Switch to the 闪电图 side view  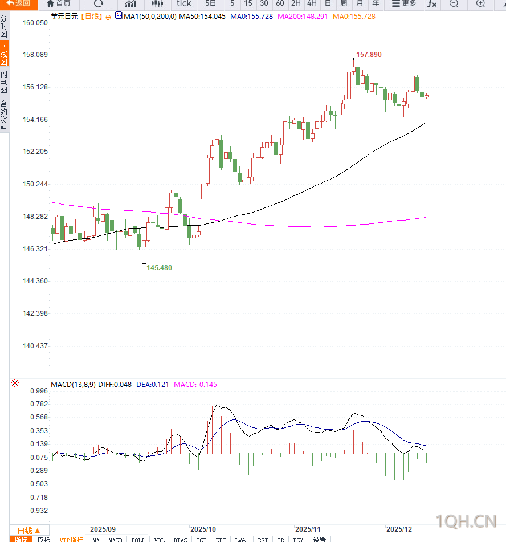point(4,82)
